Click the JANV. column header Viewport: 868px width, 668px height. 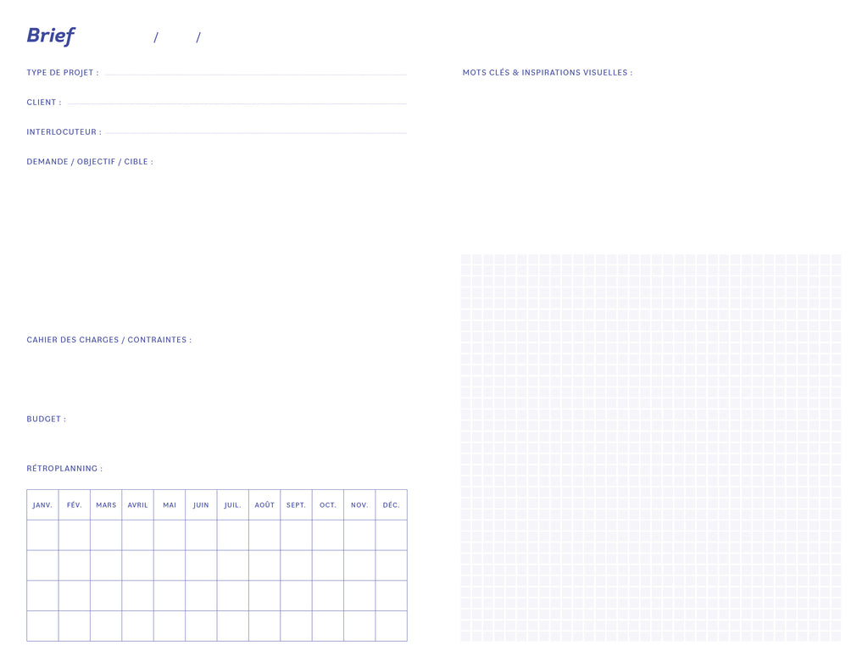pos(42,505)
